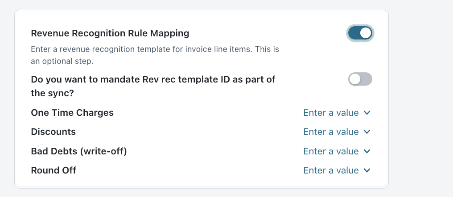The height and width of the screenshot is (197, 453).
Task: Click the revenue recognition template description text
Action: [155, 55]
